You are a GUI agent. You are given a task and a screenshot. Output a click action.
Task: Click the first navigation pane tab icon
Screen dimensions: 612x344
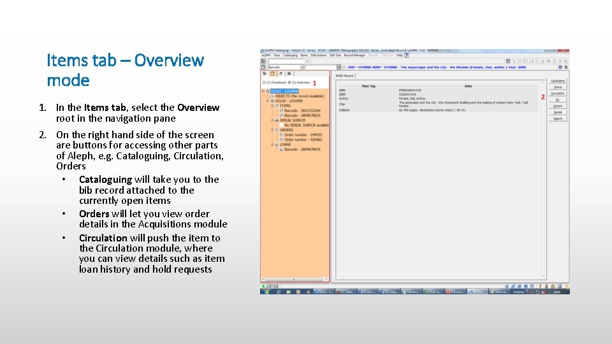click(x=265, y=74)
